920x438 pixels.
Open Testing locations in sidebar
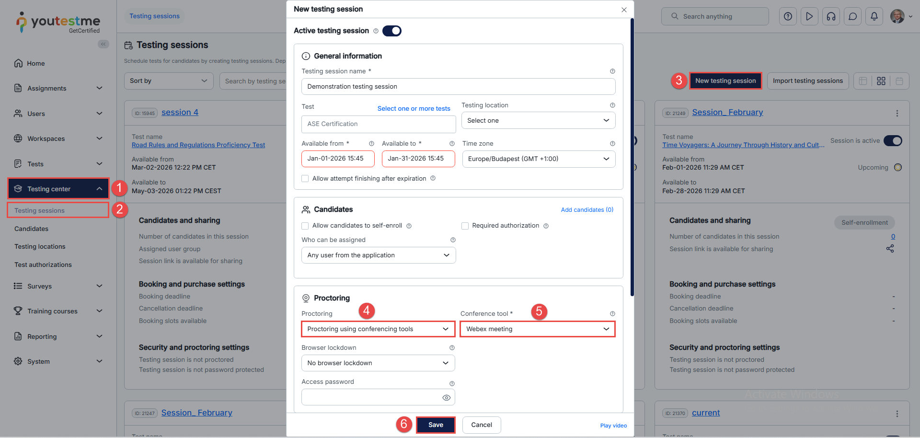[40, 247]
